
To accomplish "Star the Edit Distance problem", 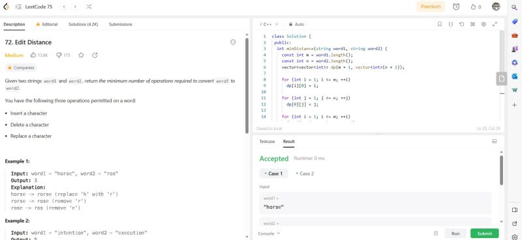I will (x=81, y=55).
